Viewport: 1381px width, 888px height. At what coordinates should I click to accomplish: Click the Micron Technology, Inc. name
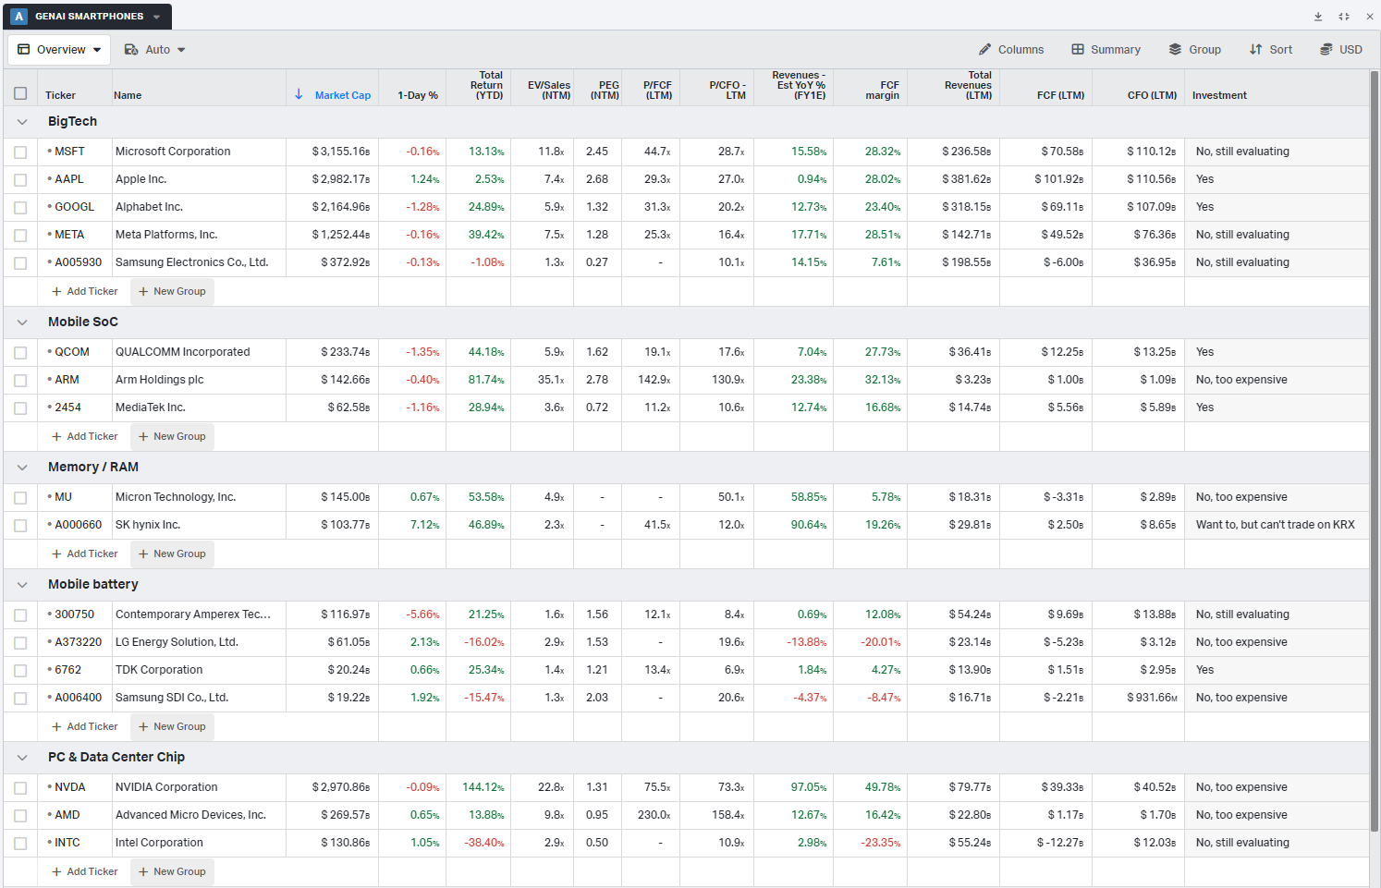176,497
